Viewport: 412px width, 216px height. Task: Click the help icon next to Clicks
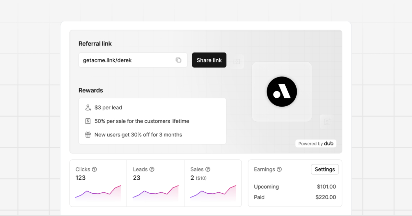pos(94,169)
